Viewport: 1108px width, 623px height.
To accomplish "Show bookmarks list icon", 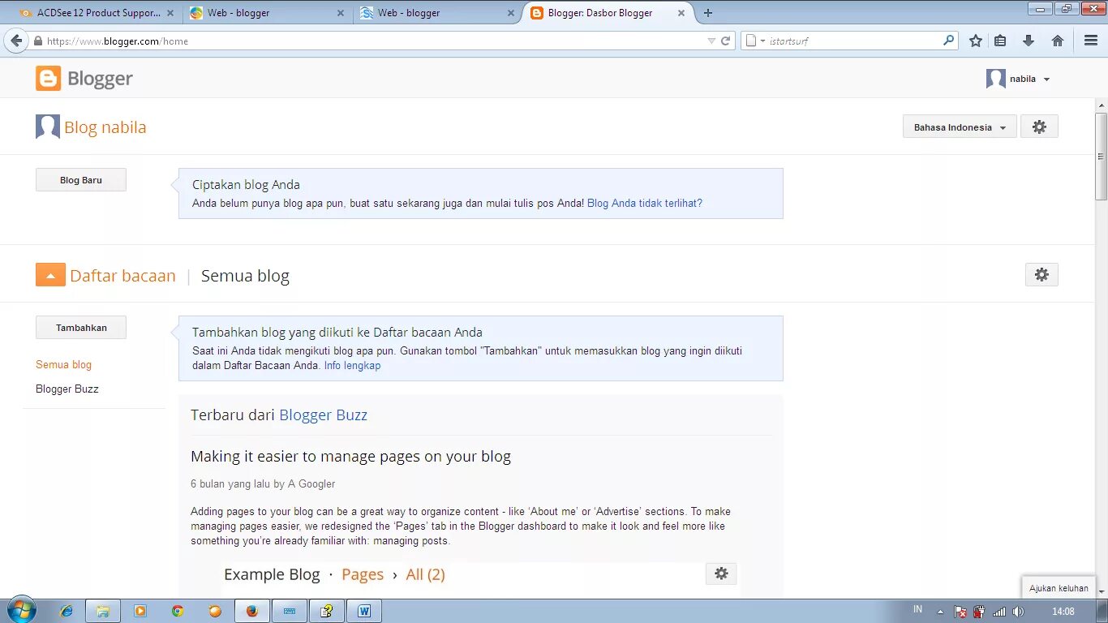I will pos(1000,41).
